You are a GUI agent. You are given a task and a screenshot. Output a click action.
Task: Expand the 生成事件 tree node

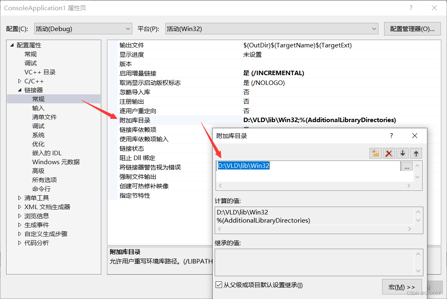(19, 225)
